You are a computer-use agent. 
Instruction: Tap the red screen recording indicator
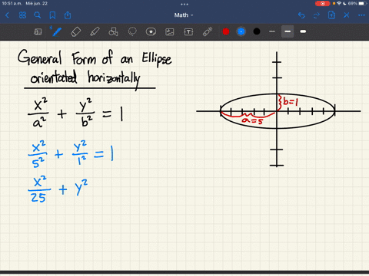(322, 3)
